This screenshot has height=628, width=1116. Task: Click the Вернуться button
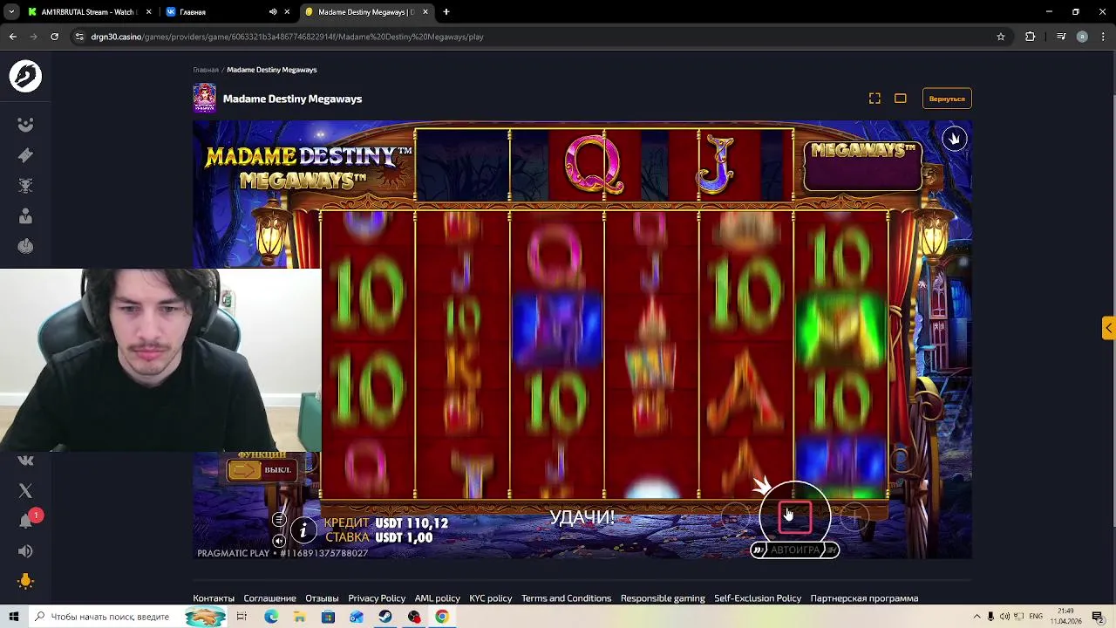(x=947, y=99)
